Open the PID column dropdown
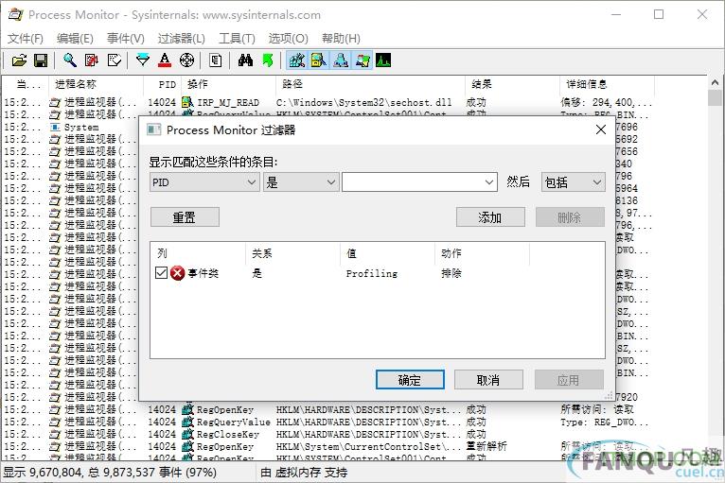725x483 pixels. tap(203, 182)
